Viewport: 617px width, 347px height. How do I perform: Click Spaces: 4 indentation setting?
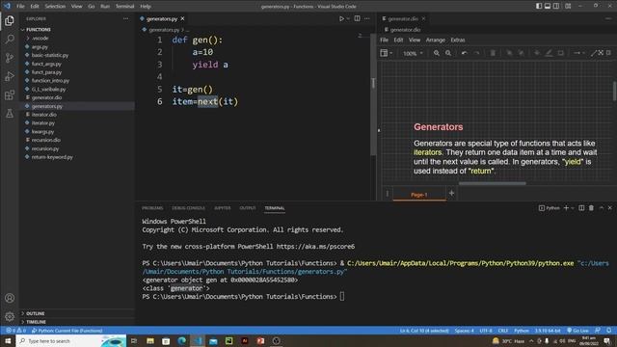click(465, 331)
